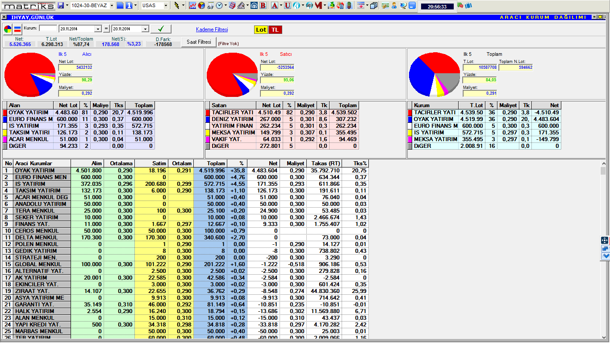
Task: Switch display to TL mode
Action: click(x=275, y=29)
